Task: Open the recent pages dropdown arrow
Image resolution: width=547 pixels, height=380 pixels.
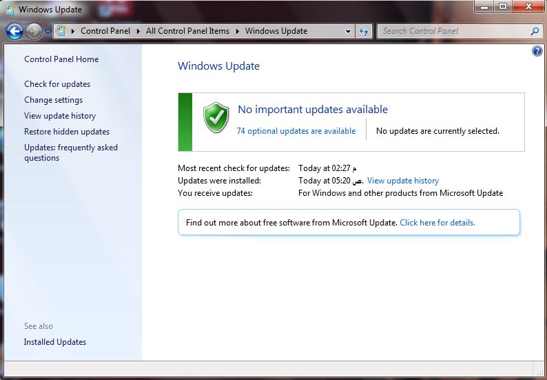Action: tap(48, 32)
